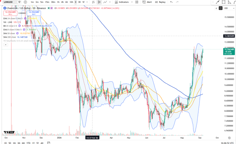236x144 pixels.
Task: Expand the Indicators favorites dropdown arrow
Action: click(x=132, y=2)
